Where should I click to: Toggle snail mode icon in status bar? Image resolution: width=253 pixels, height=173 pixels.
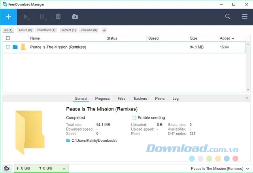pos(7,168)
